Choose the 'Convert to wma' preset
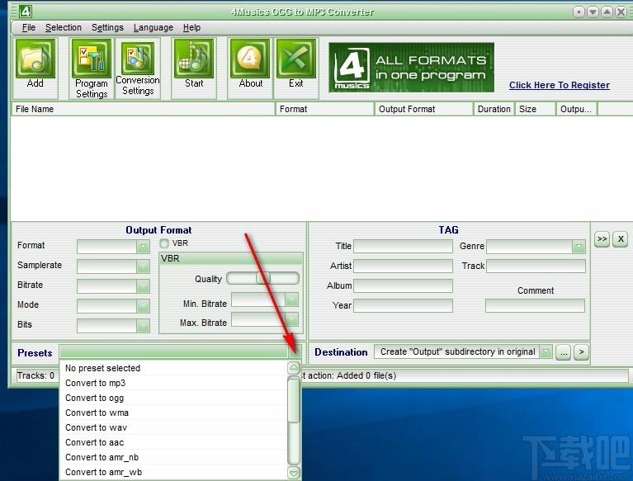This screenshot has width=633, height=481. click(173, 413)
